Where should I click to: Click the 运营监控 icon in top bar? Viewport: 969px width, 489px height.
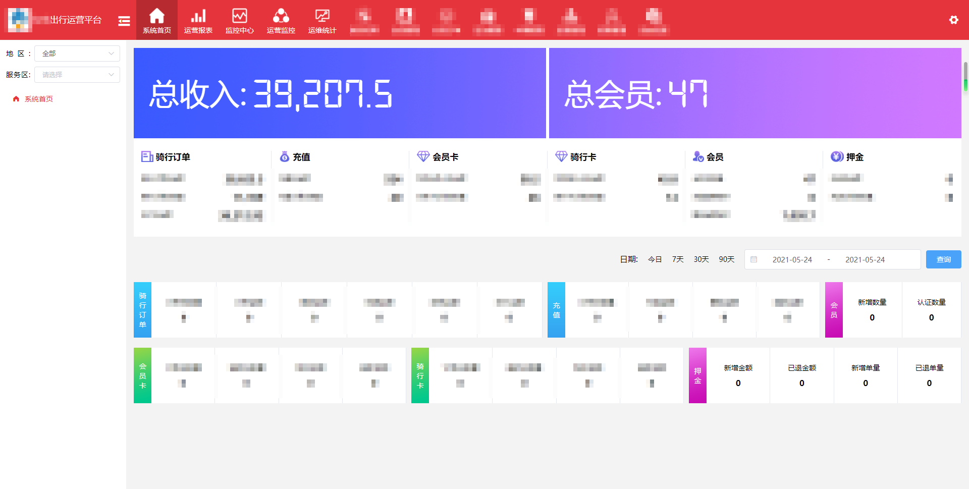click(x=281, y=16)
